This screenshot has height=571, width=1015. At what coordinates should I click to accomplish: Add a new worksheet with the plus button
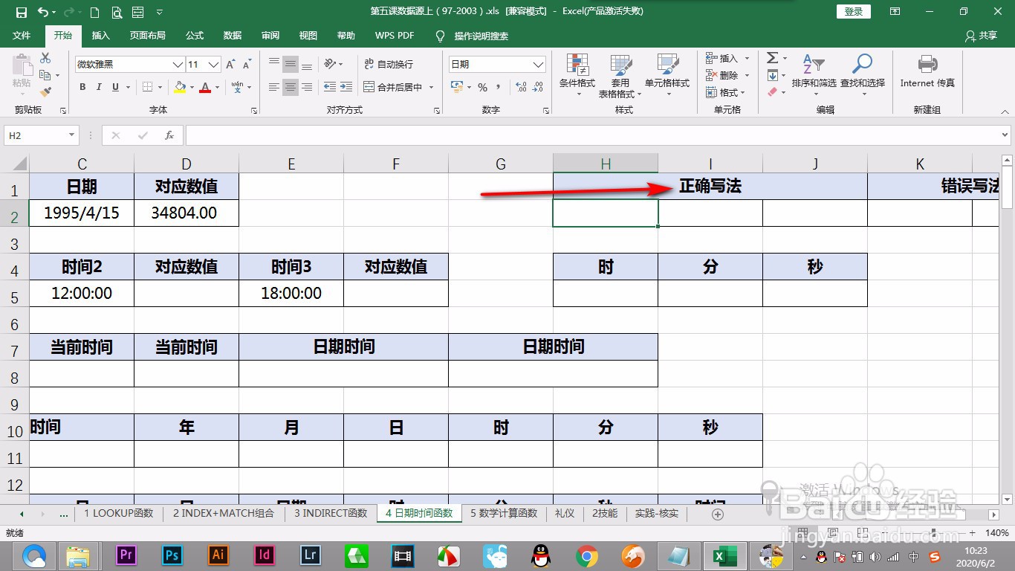pos(716,513)
